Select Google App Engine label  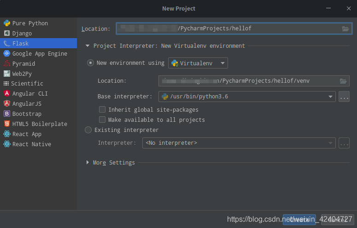[x=40, y=54]
